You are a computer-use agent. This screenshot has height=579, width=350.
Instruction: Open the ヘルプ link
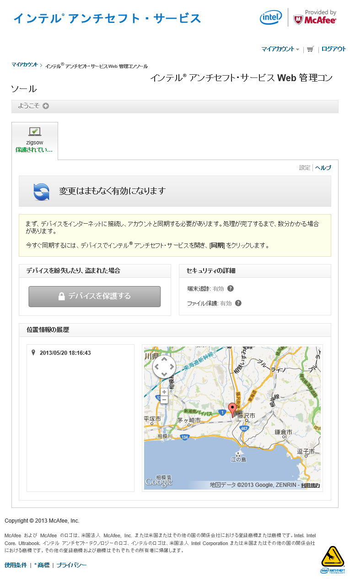323,168
